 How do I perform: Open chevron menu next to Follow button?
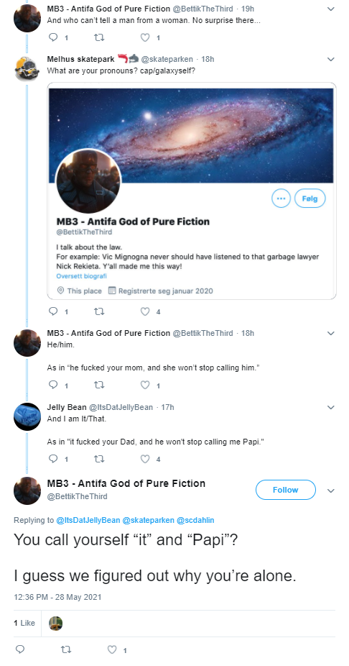tap(331, 491)
